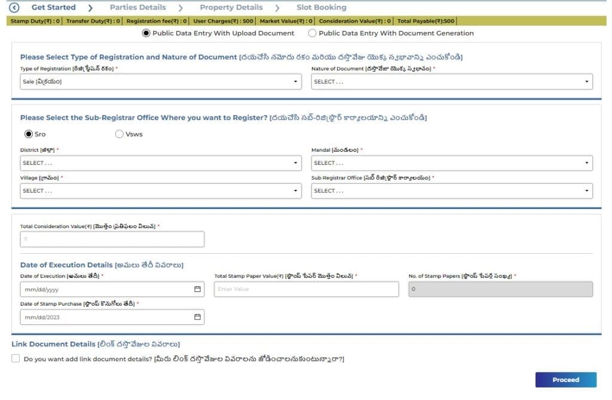This screenshot has height=400, width=612.
Task: Tick the add link document details checkbox
Action: tap(16, 359)
